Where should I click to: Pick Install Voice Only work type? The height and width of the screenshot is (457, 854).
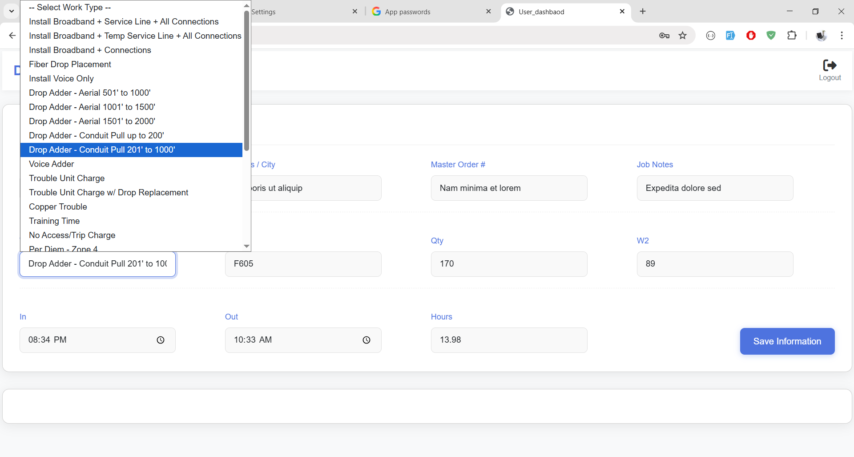[61, 79]
